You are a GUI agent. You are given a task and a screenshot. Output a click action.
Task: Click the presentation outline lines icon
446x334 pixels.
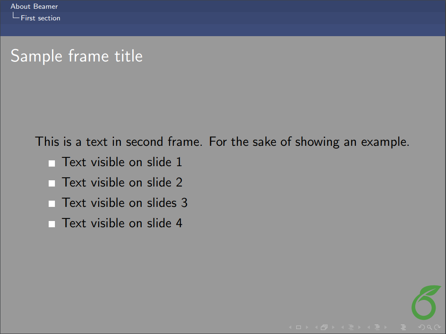click(403, 327)
